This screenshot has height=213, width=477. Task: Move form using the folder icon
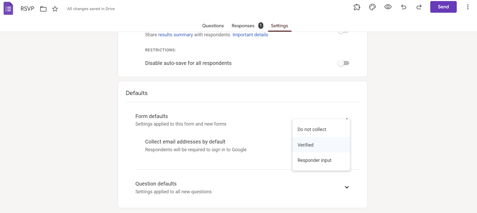(x=43, y=9)
